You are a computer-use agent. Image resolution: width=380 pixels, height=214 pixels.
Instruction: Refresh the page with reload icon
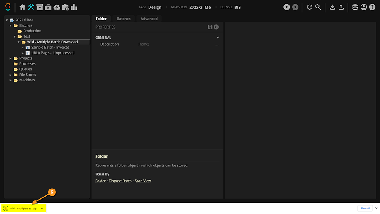(309, 7)
